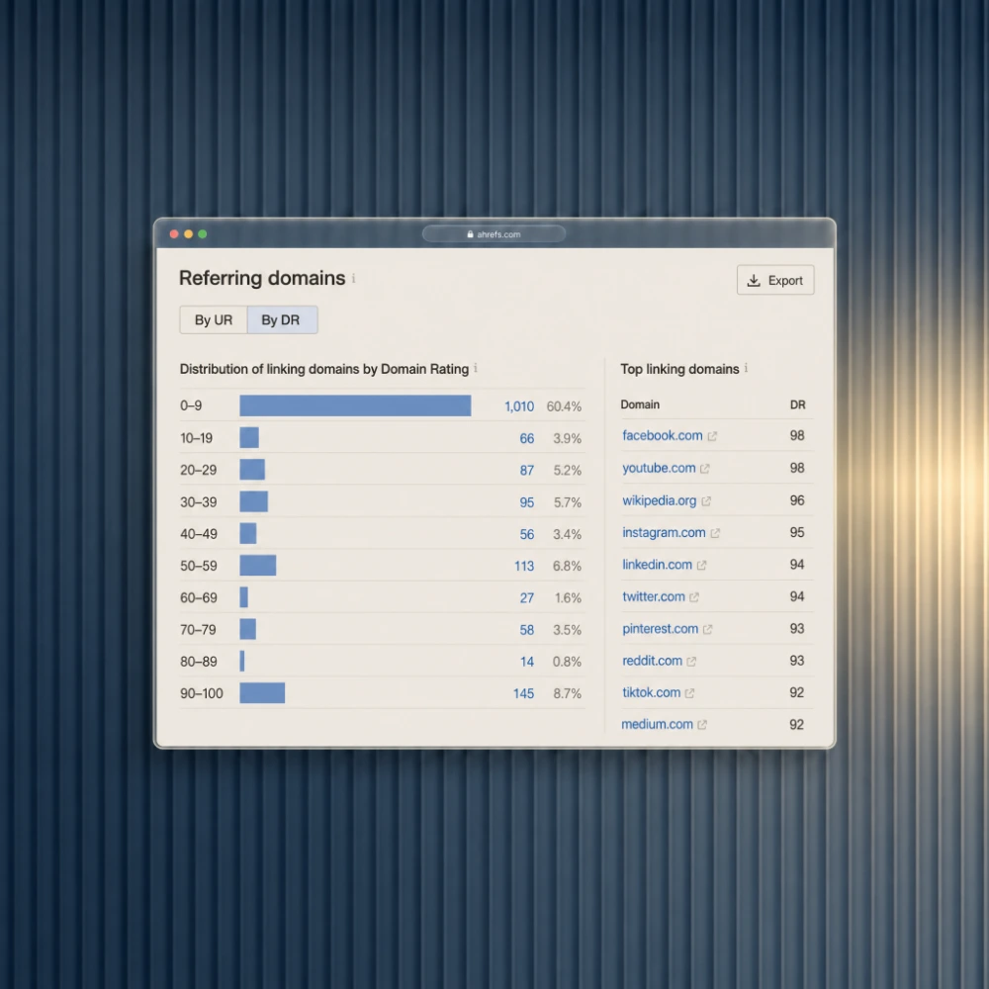Viewport: 989px width, 989px height.
Task: Click the pinterest.com domain link
Action: click(660, 629)
